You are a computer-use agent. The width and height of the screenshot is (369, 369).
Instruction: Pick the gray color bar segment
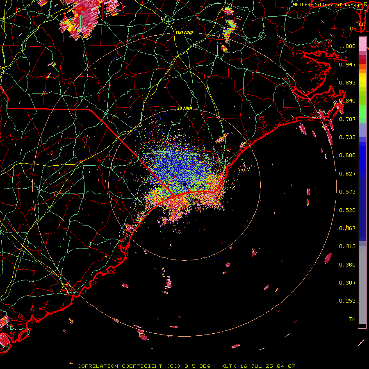point(362,285)
